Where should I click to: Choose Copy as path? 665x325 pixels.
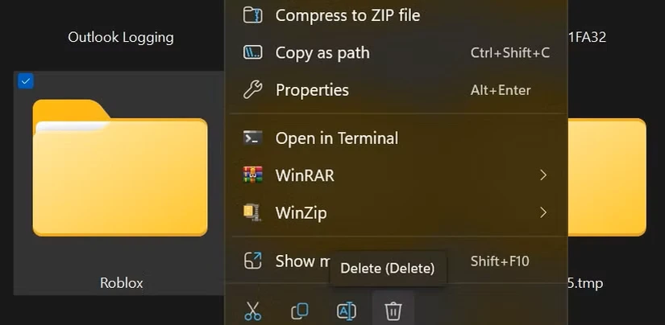pyautogui.click(x=397, y=53)
